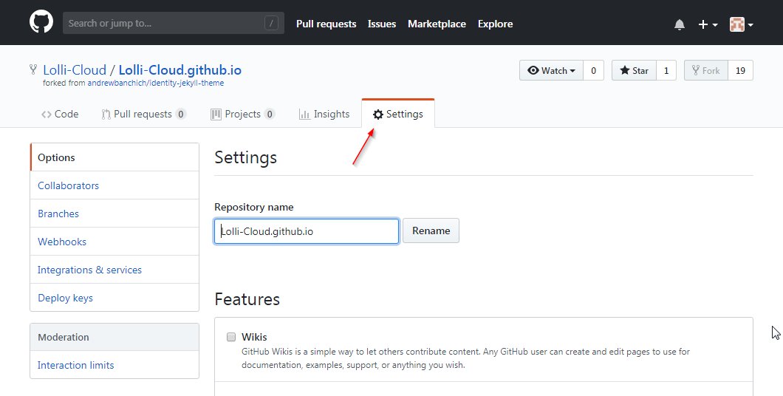Open the Insights graph tab
783x396 pixels.
(x=324, y=114)
